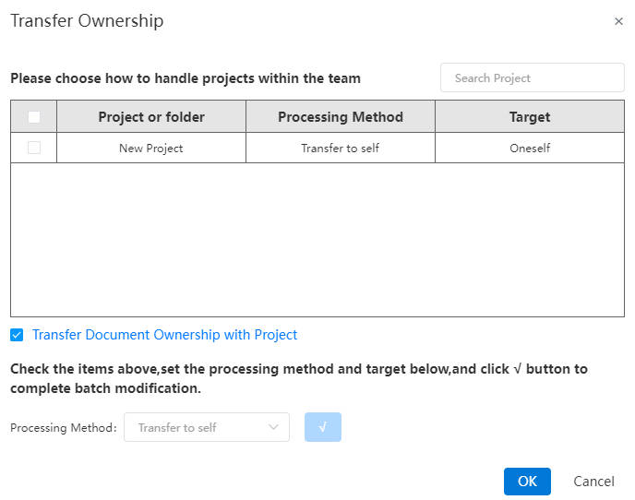This screenshot has height=500, width=635.
Task: Click the Target column header
Action: click(x=530, y=117)
